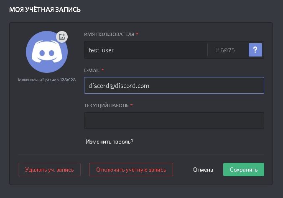Open the "Изменить пароль?" link
This screenshot has height=198, width=283.
[x=110, y=141]
